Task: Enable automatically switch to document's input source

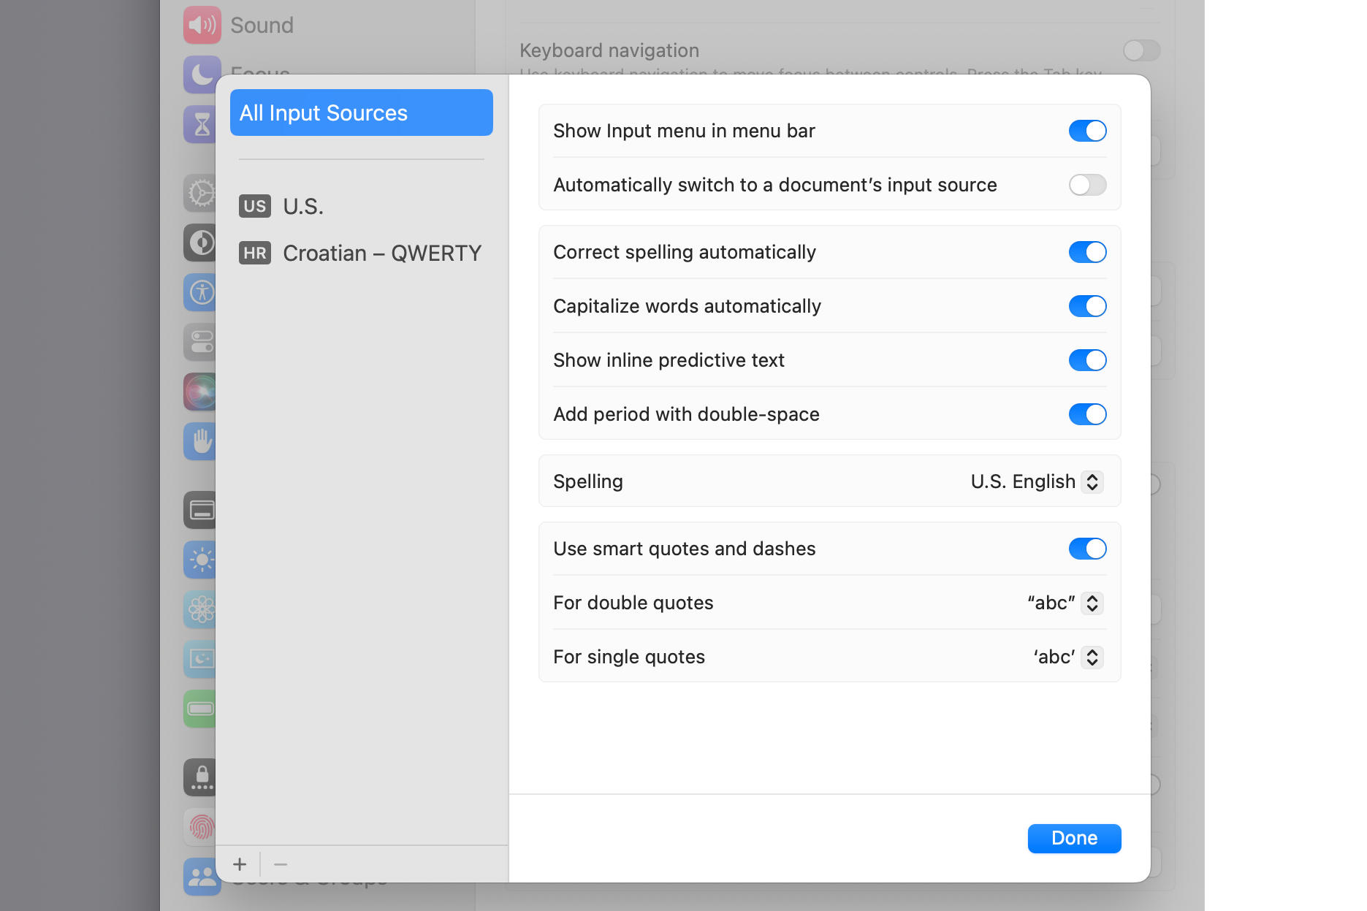Action: coord(1087,185)
